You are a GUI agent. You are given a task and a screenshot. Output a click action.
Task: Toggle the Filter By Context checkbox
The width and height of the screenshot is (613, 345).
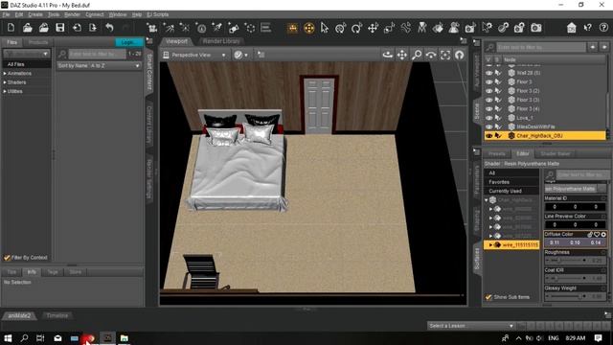pyautogui.click(x=7, y=258)
